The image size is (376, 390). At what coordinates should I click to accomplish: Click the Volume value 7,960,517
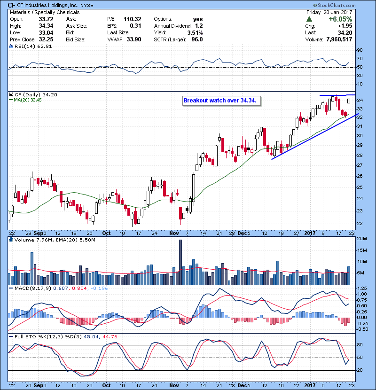[x=339, y=39]
